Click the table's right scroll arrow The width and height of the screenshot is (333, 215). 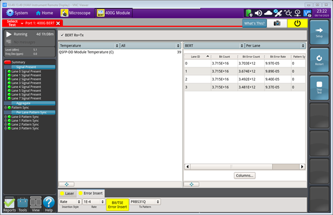(302, 167)
